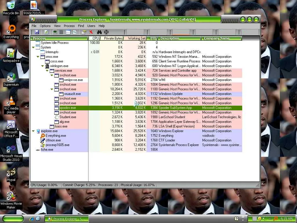Screen dimensions: 297x223
Task: Select the fishe.exe process row
Action: pyautogui.click(x=136, y=150)
